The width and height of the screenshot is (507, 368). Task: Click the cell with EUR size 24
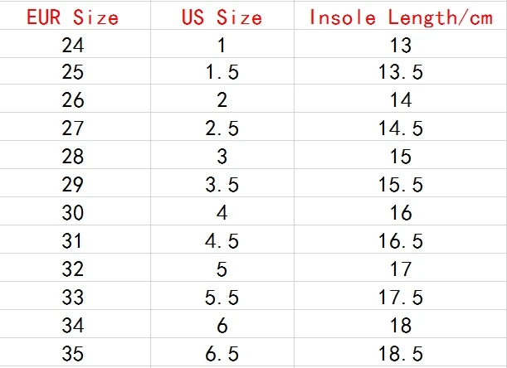pyautogui.click(x=75, y=44)
